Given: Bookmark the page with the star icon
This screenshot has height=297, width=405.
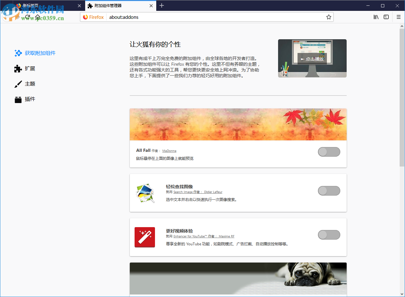Looking at the screenshot, I should [x=328, y=17].
